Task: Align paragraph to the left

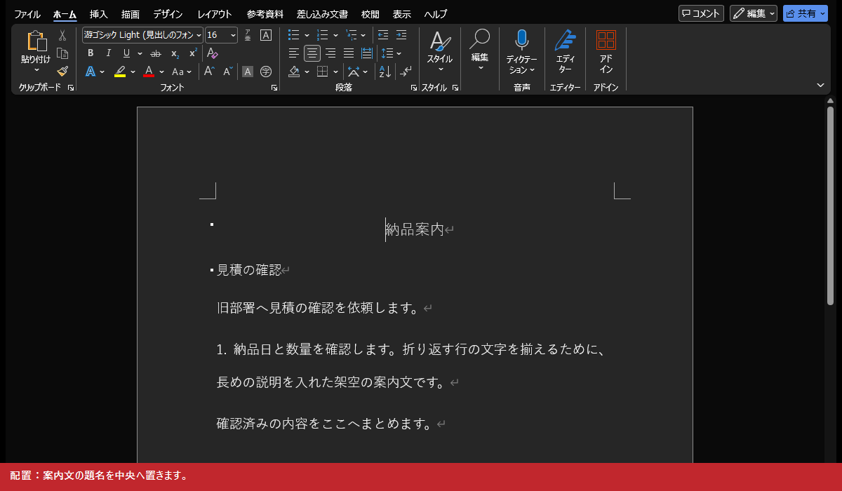Action: click(x=294, y=53)
